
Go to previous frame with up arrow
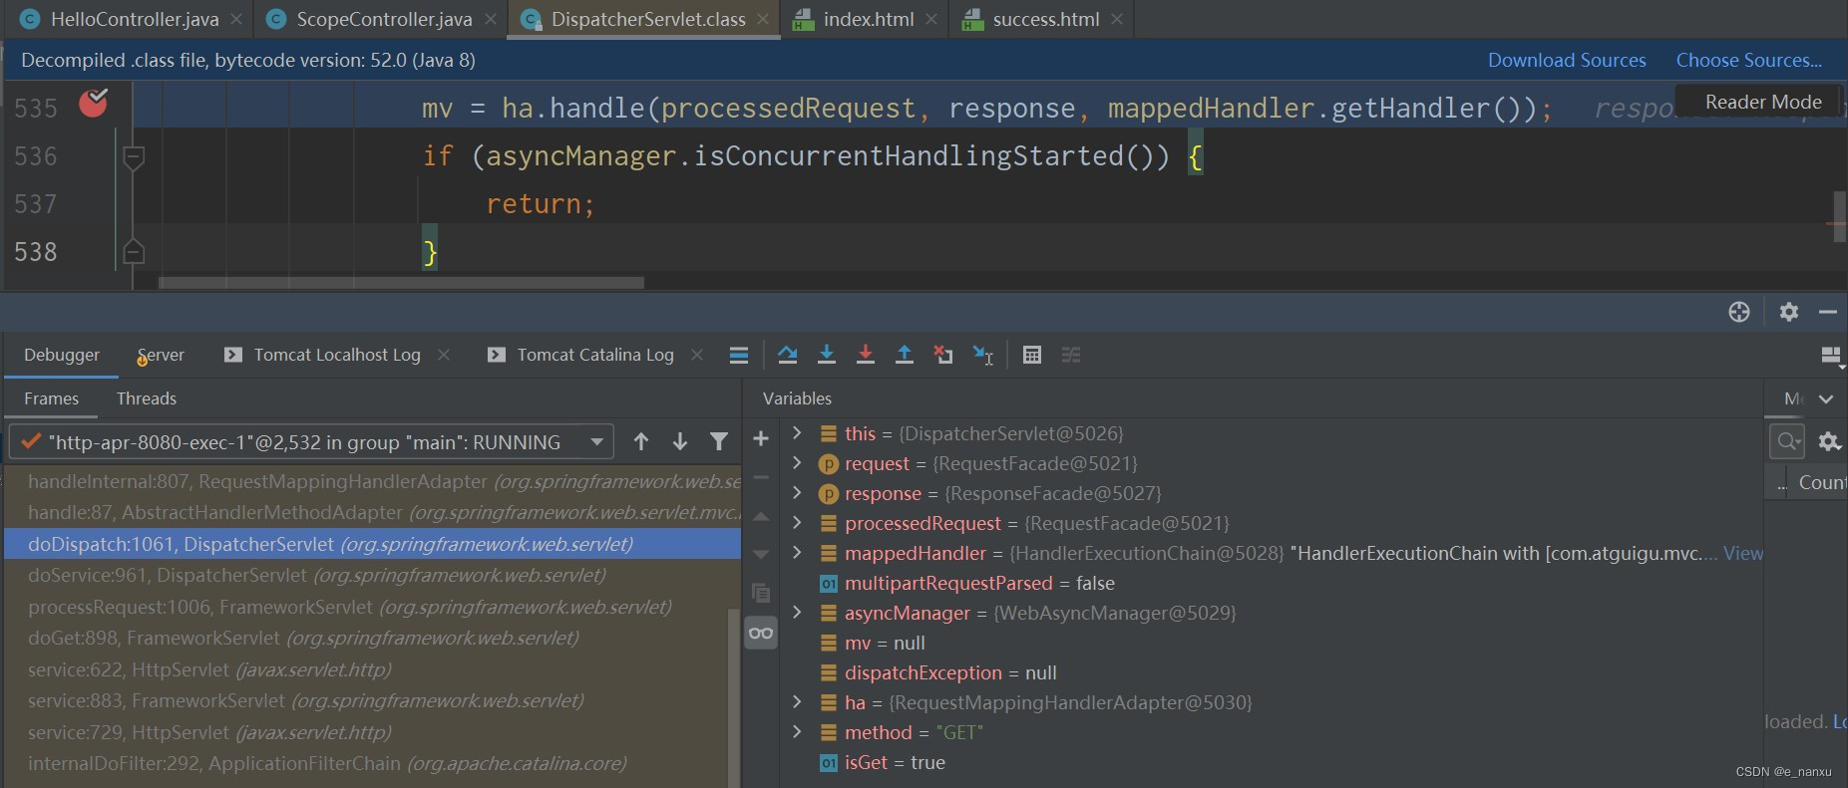click(641, 441)
